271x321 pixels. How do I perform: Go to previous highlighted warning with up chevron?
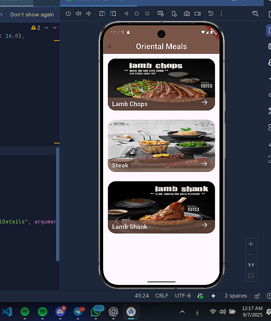46,28
